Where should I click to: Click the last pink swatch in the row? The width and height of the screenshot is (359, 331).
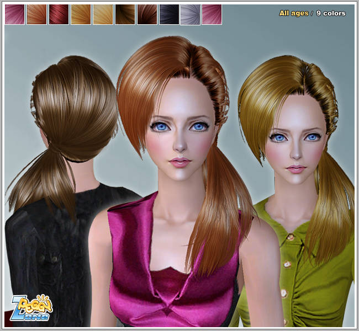coord(212,14)
